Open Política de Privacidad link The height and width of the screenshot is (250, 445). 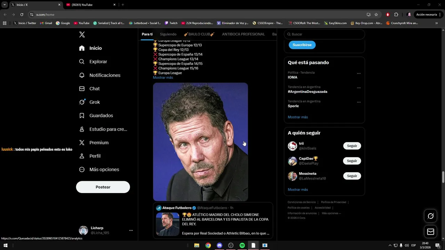[333, 202]
